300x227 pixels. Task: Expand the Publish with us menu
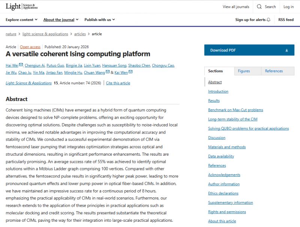click(x=99, y=20)
